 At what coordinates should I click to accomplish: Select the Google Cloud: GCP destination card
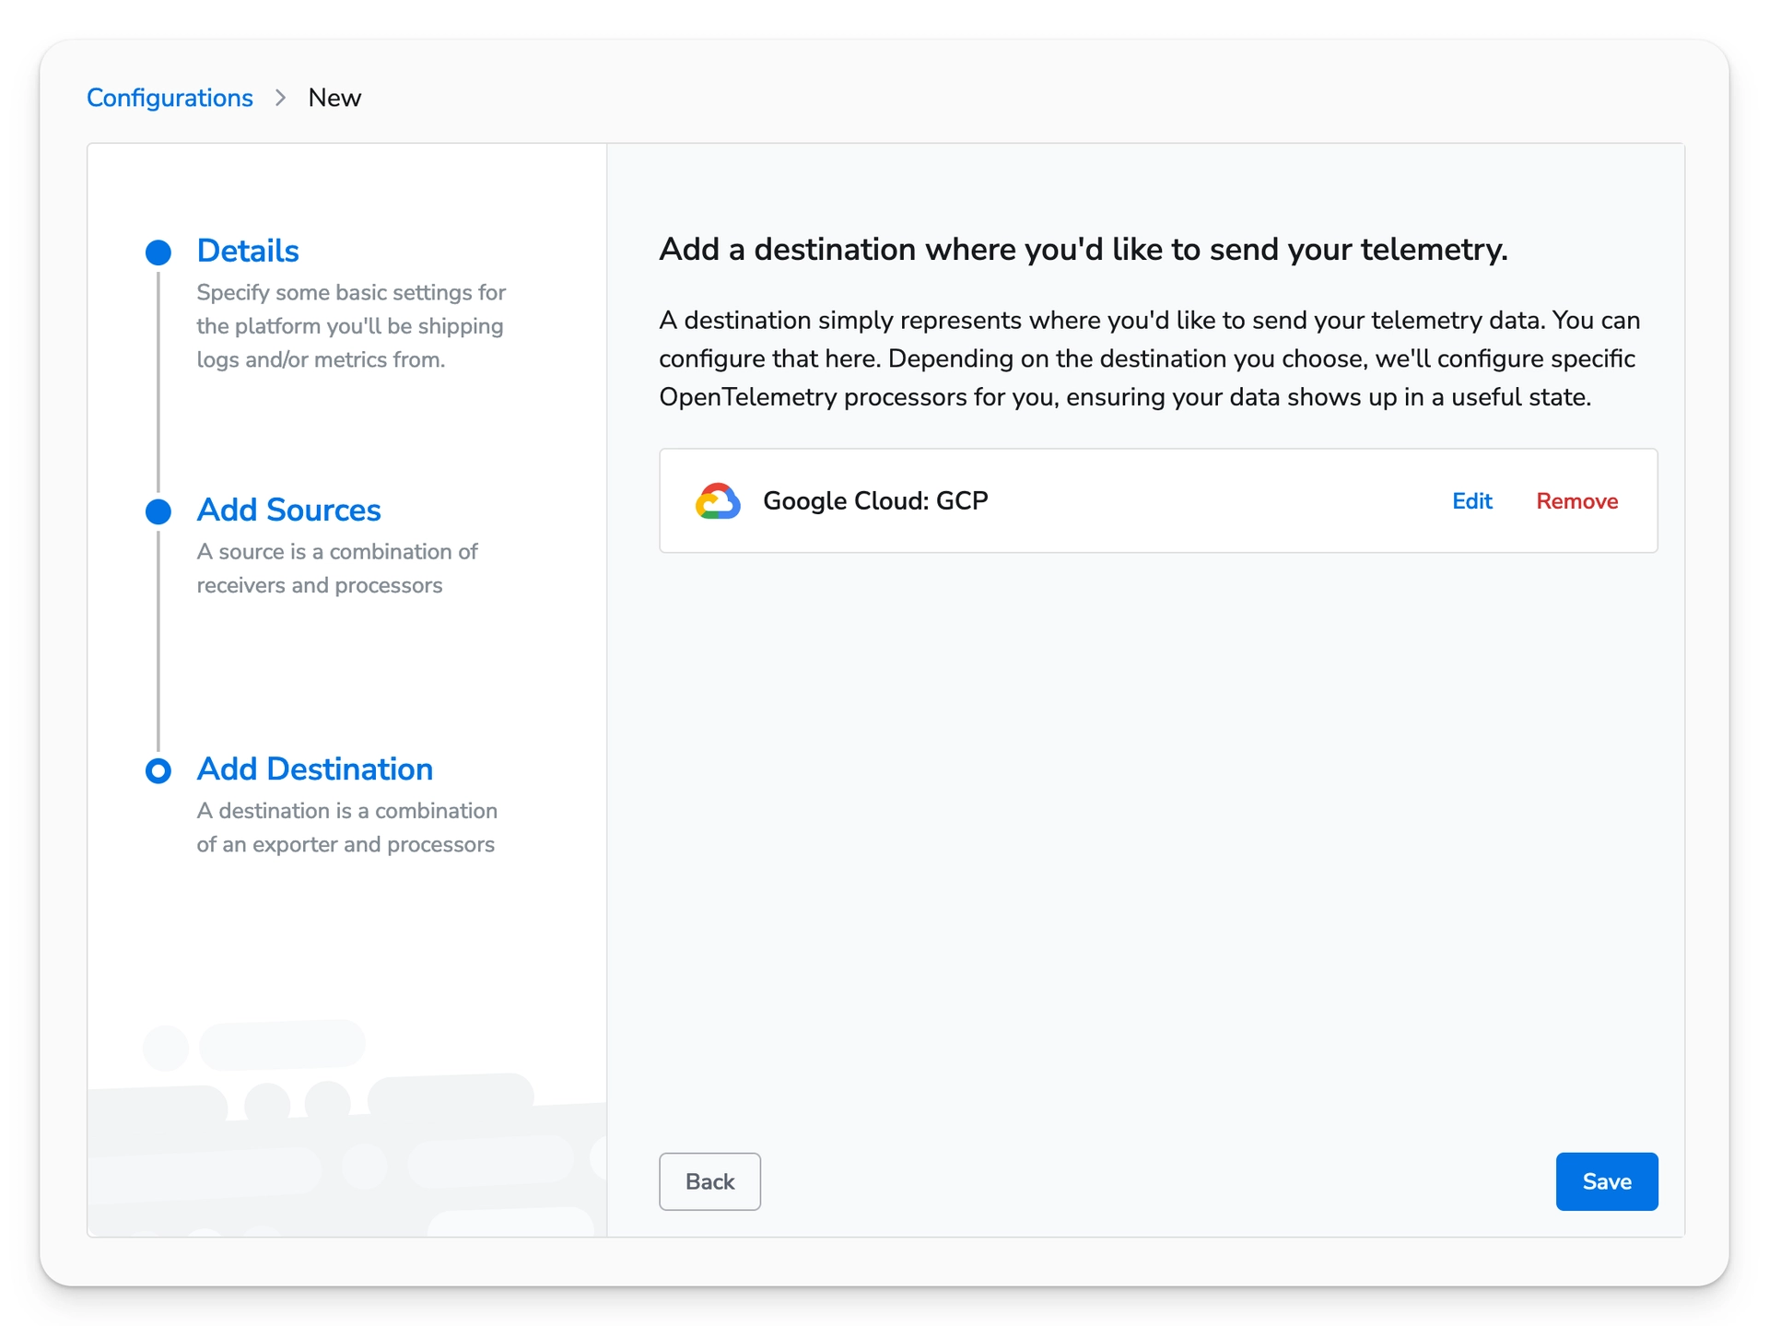pyautogui.click(x=1158, y=500)
